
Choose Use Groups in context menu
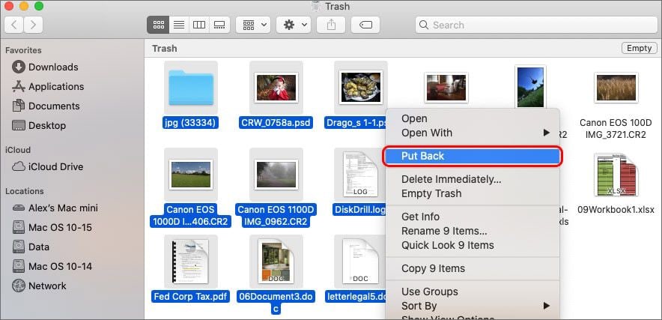(x=473, y=292)
